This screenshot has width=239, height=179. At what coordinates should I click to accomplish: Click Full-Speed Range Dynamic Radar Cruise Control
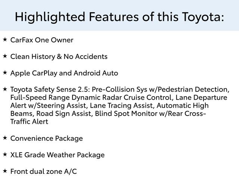[x=91, y=97]
